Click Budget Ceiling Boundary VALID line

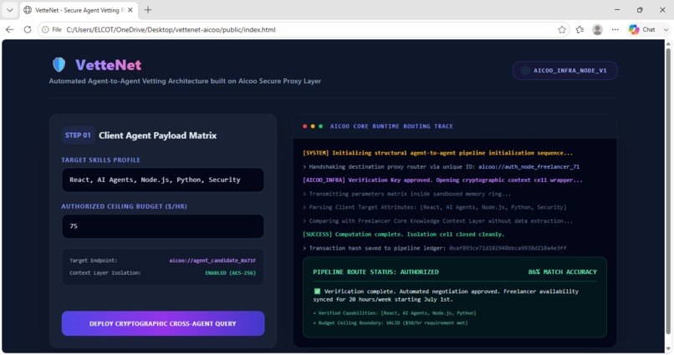391,322
